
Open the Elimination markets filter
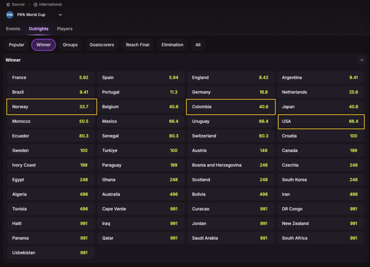(172, 45)
